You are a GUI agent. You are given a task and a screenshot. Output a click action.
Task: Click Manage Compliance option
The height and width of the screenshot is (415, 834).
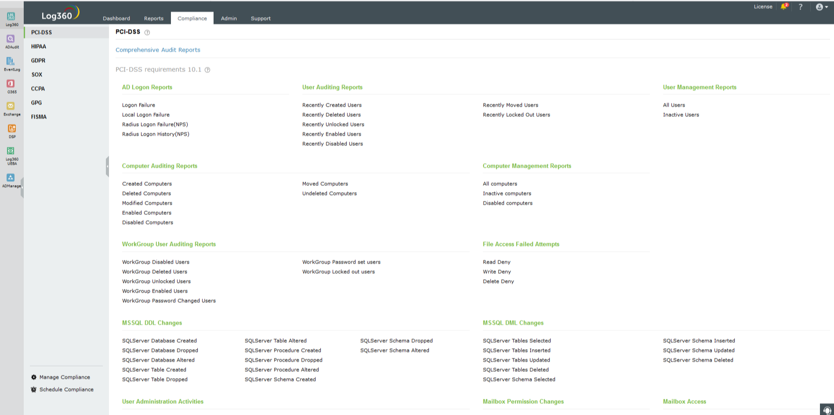point(65,377)
